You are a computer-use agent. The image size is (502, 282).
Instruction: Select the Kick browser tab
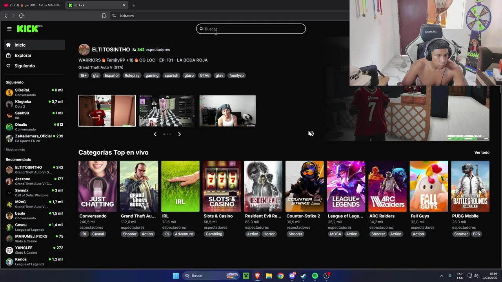tap(97, 5)
